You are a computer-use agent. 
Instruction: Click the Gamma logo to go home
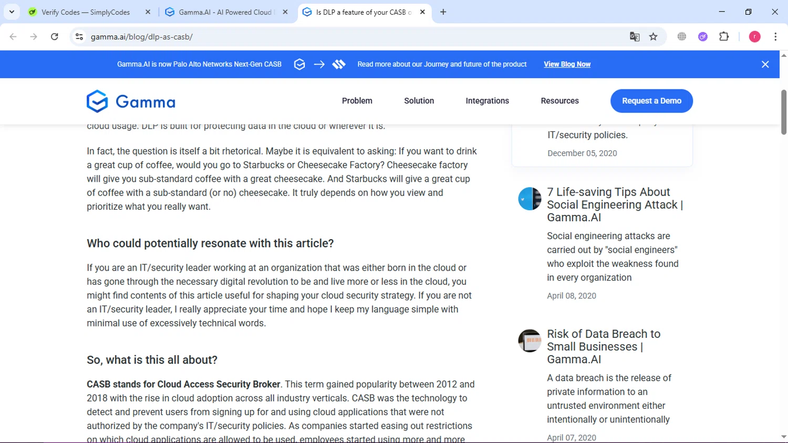pyautogui.click(x=131, y=101)
